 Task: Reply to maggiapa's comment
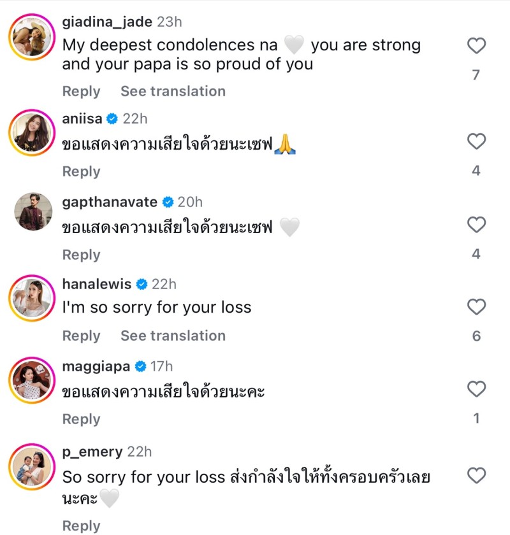click(x=81, y=419)
